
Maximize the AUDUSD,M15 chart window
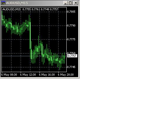(x=70, y=3)
